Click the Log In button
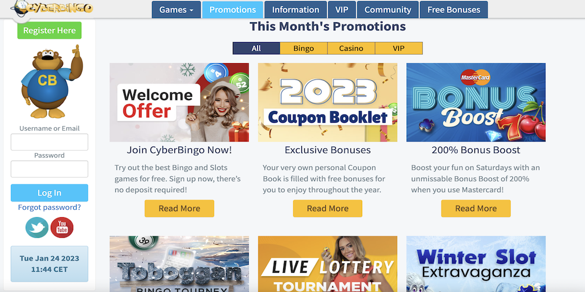585x292 pixels. click(x=49, y=193)
